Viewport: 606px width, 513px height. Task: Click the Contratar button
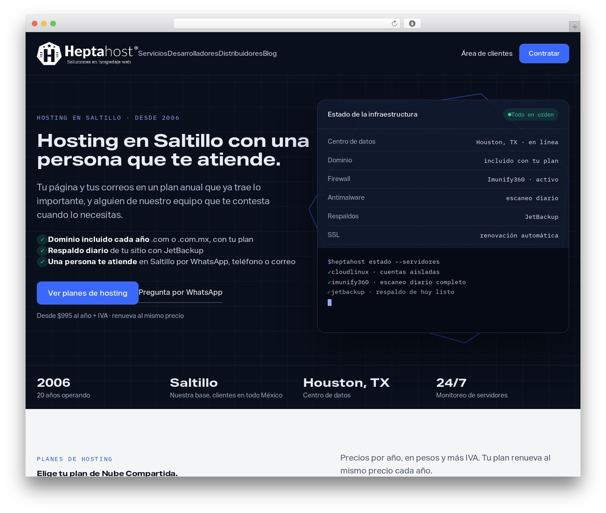point(544,53)
